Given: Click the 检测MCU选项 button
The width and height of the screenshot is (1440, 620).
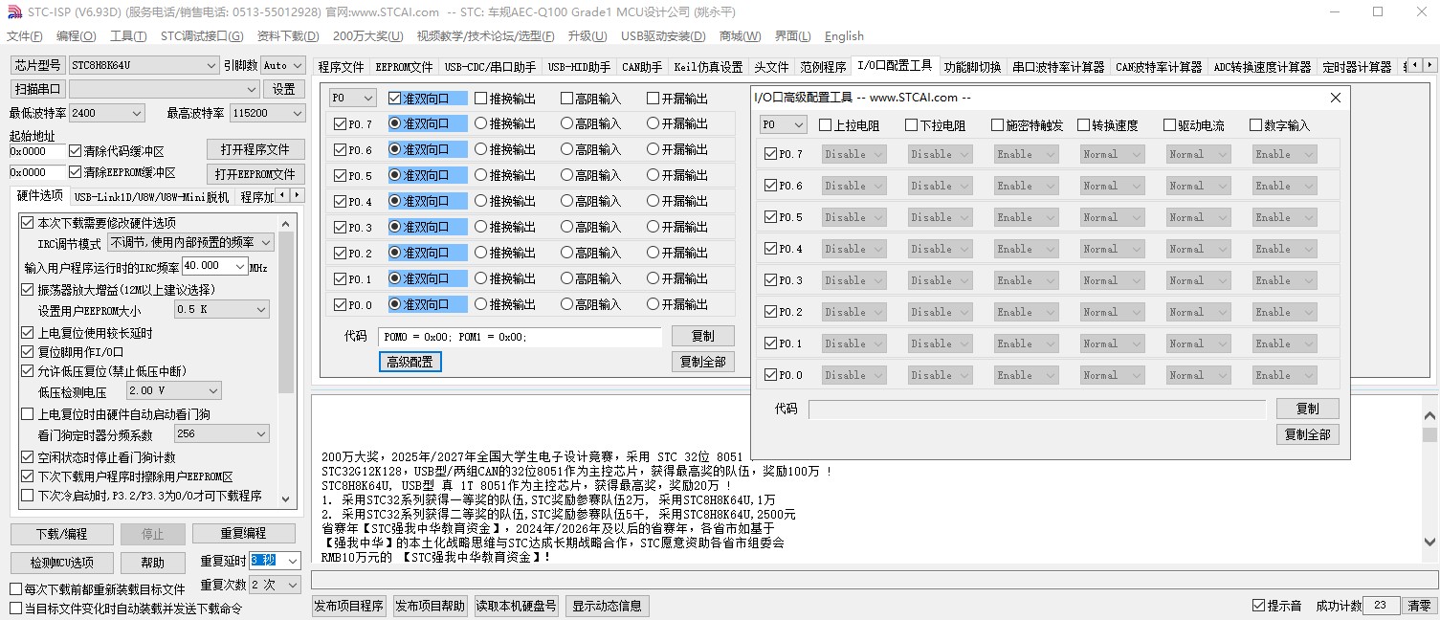Looking at the screenshot, I should (62, 563).
